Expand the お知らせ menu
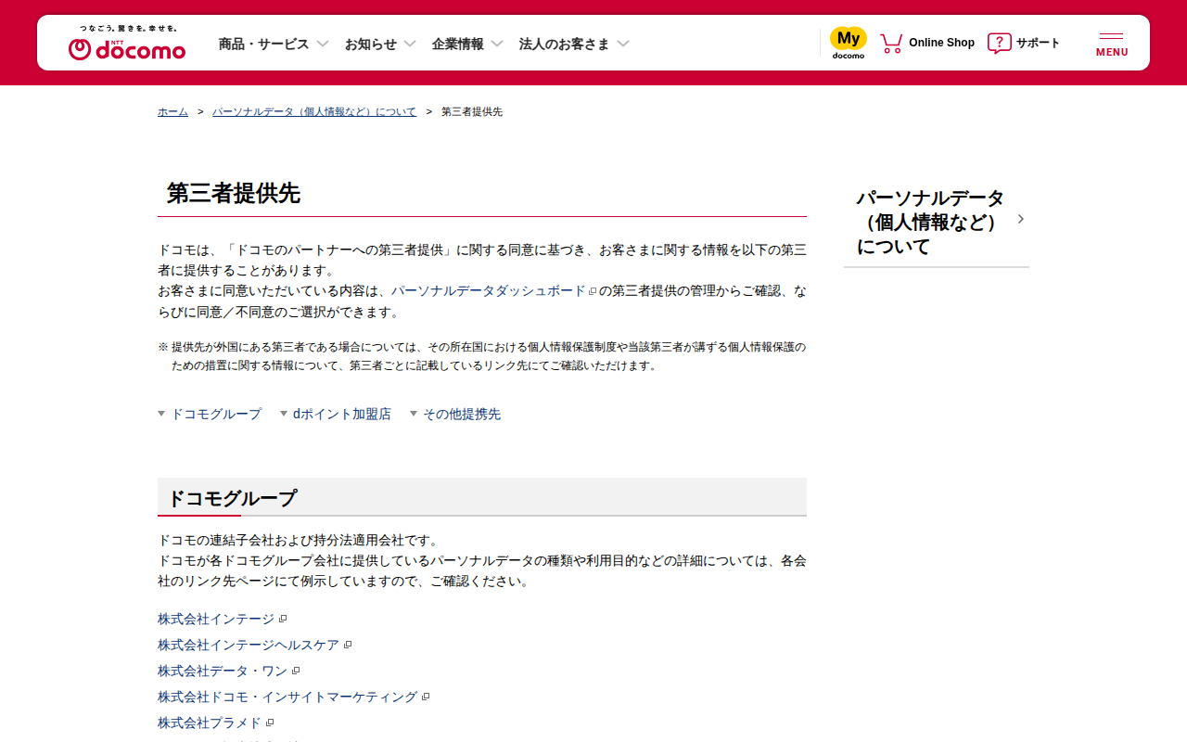Screen dimensions: 1187x742 (380, 44)
